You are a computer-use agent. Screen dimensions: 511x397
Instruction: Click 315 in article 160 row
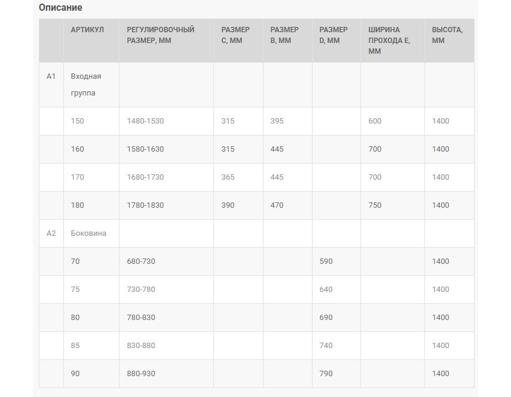[x=228, y=149]
